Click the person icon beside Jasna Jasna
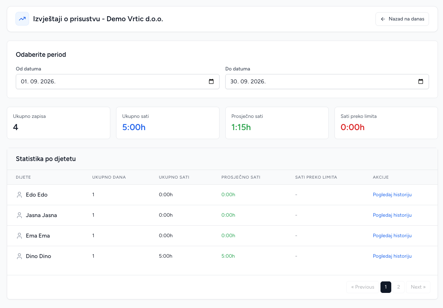 (x=19, y=215)
